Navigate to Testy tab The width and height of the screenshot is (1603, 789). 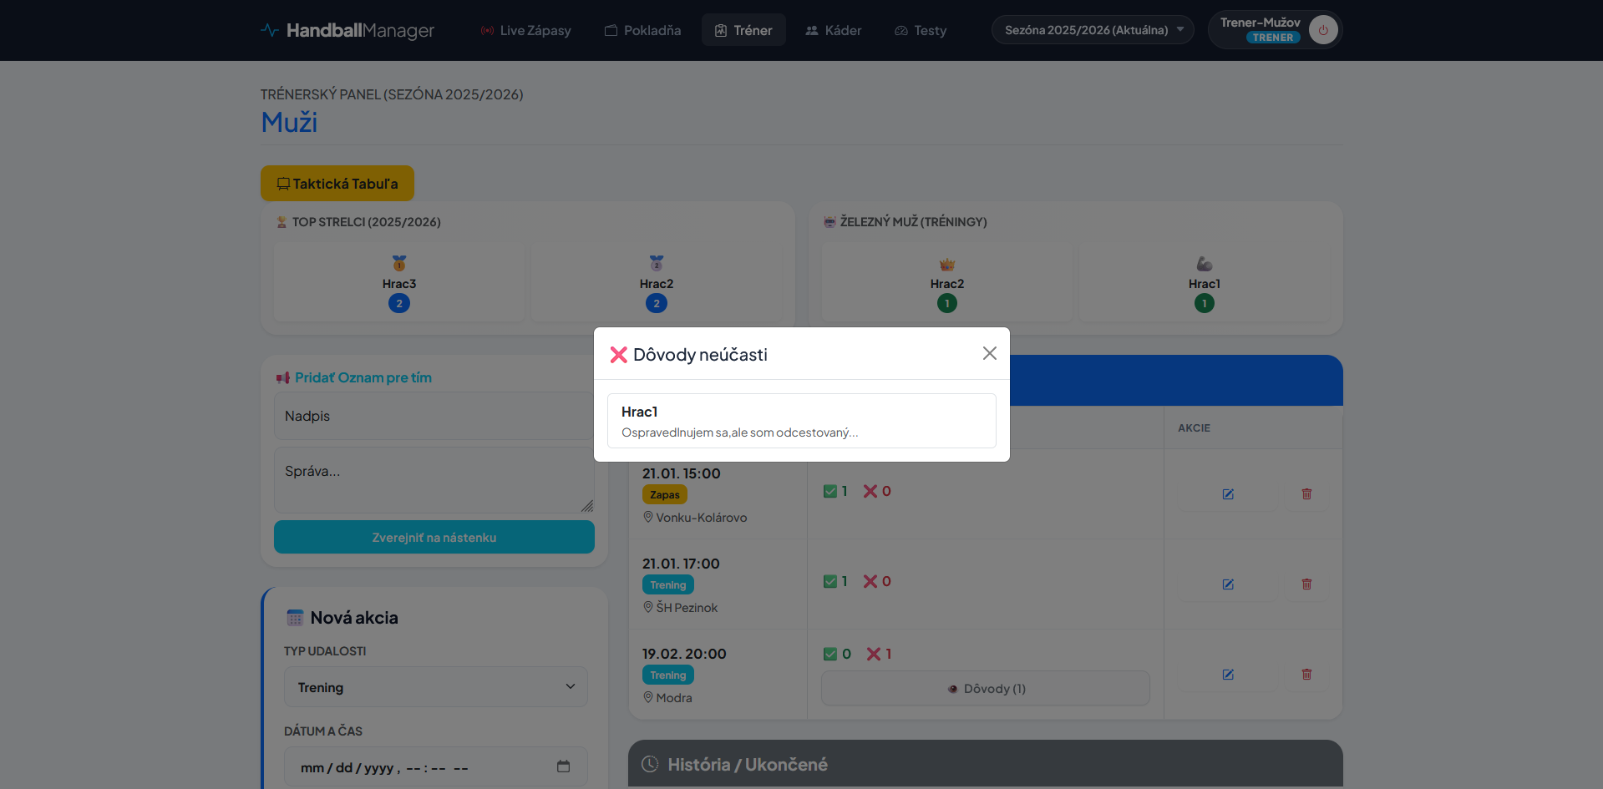tap(920, 31)
